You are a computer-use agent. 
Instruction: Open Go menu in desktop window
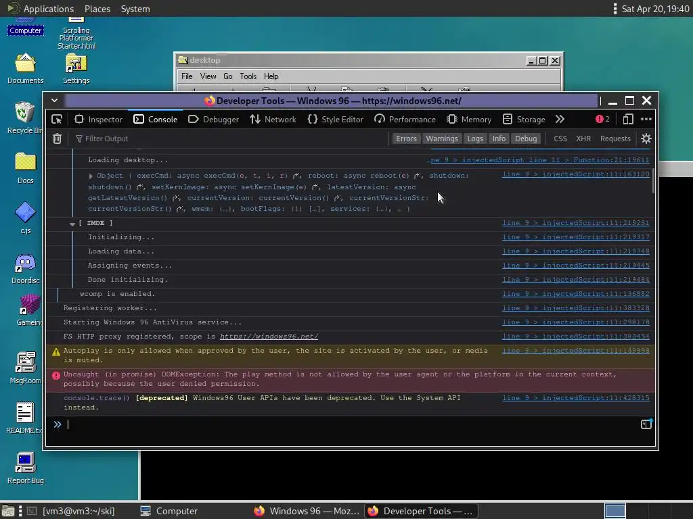(x=227, y=76)
